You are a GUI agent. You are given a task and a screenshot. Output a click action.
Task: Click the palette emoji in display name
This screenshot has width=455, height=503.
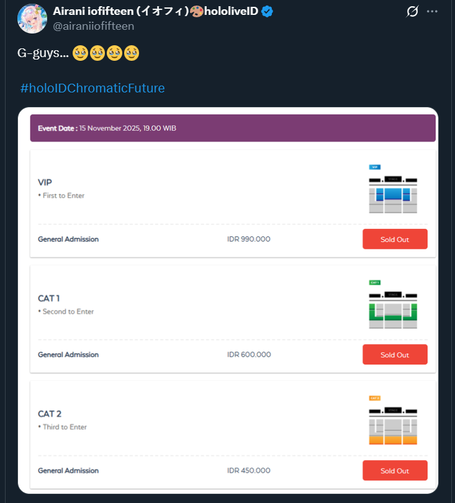point(197,12)
